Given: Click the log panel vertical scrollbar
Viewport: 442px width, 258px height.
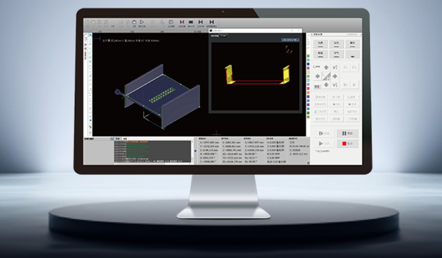Looking at the screenshot, I should pos(192,151).
